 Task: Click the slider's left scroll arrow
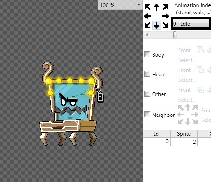(147, 35)
